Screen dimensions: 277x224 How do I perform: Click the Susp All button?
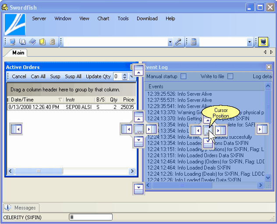73,76
